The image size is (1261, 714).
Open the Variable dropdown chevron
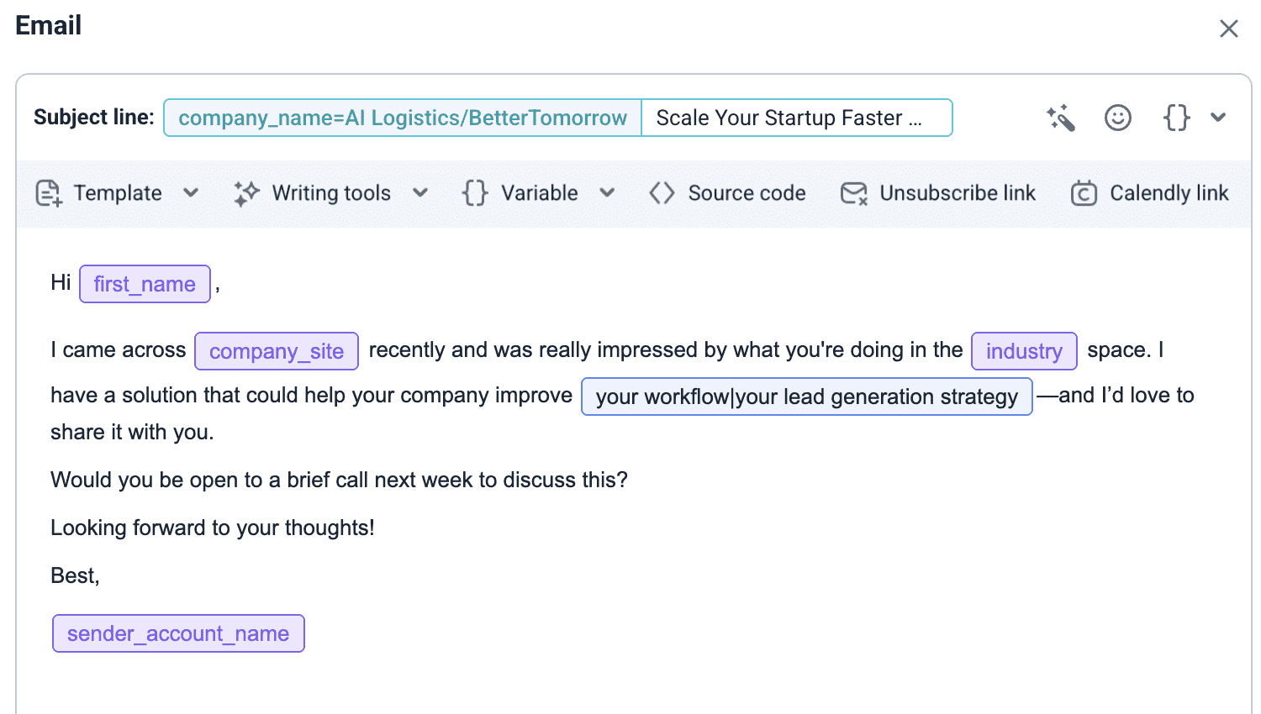pos(607,193)
